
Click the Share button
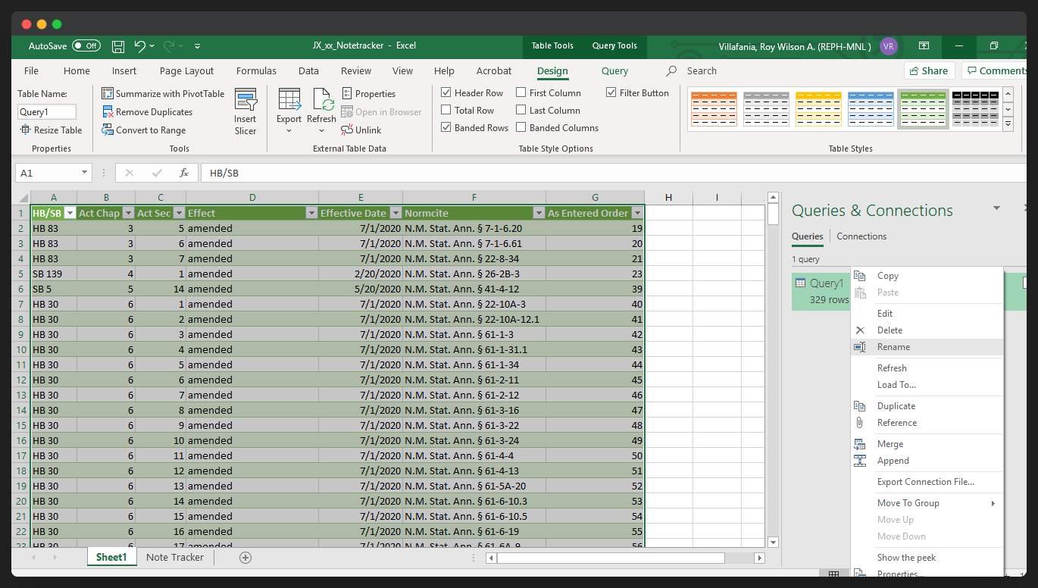[x=928, y=71]
